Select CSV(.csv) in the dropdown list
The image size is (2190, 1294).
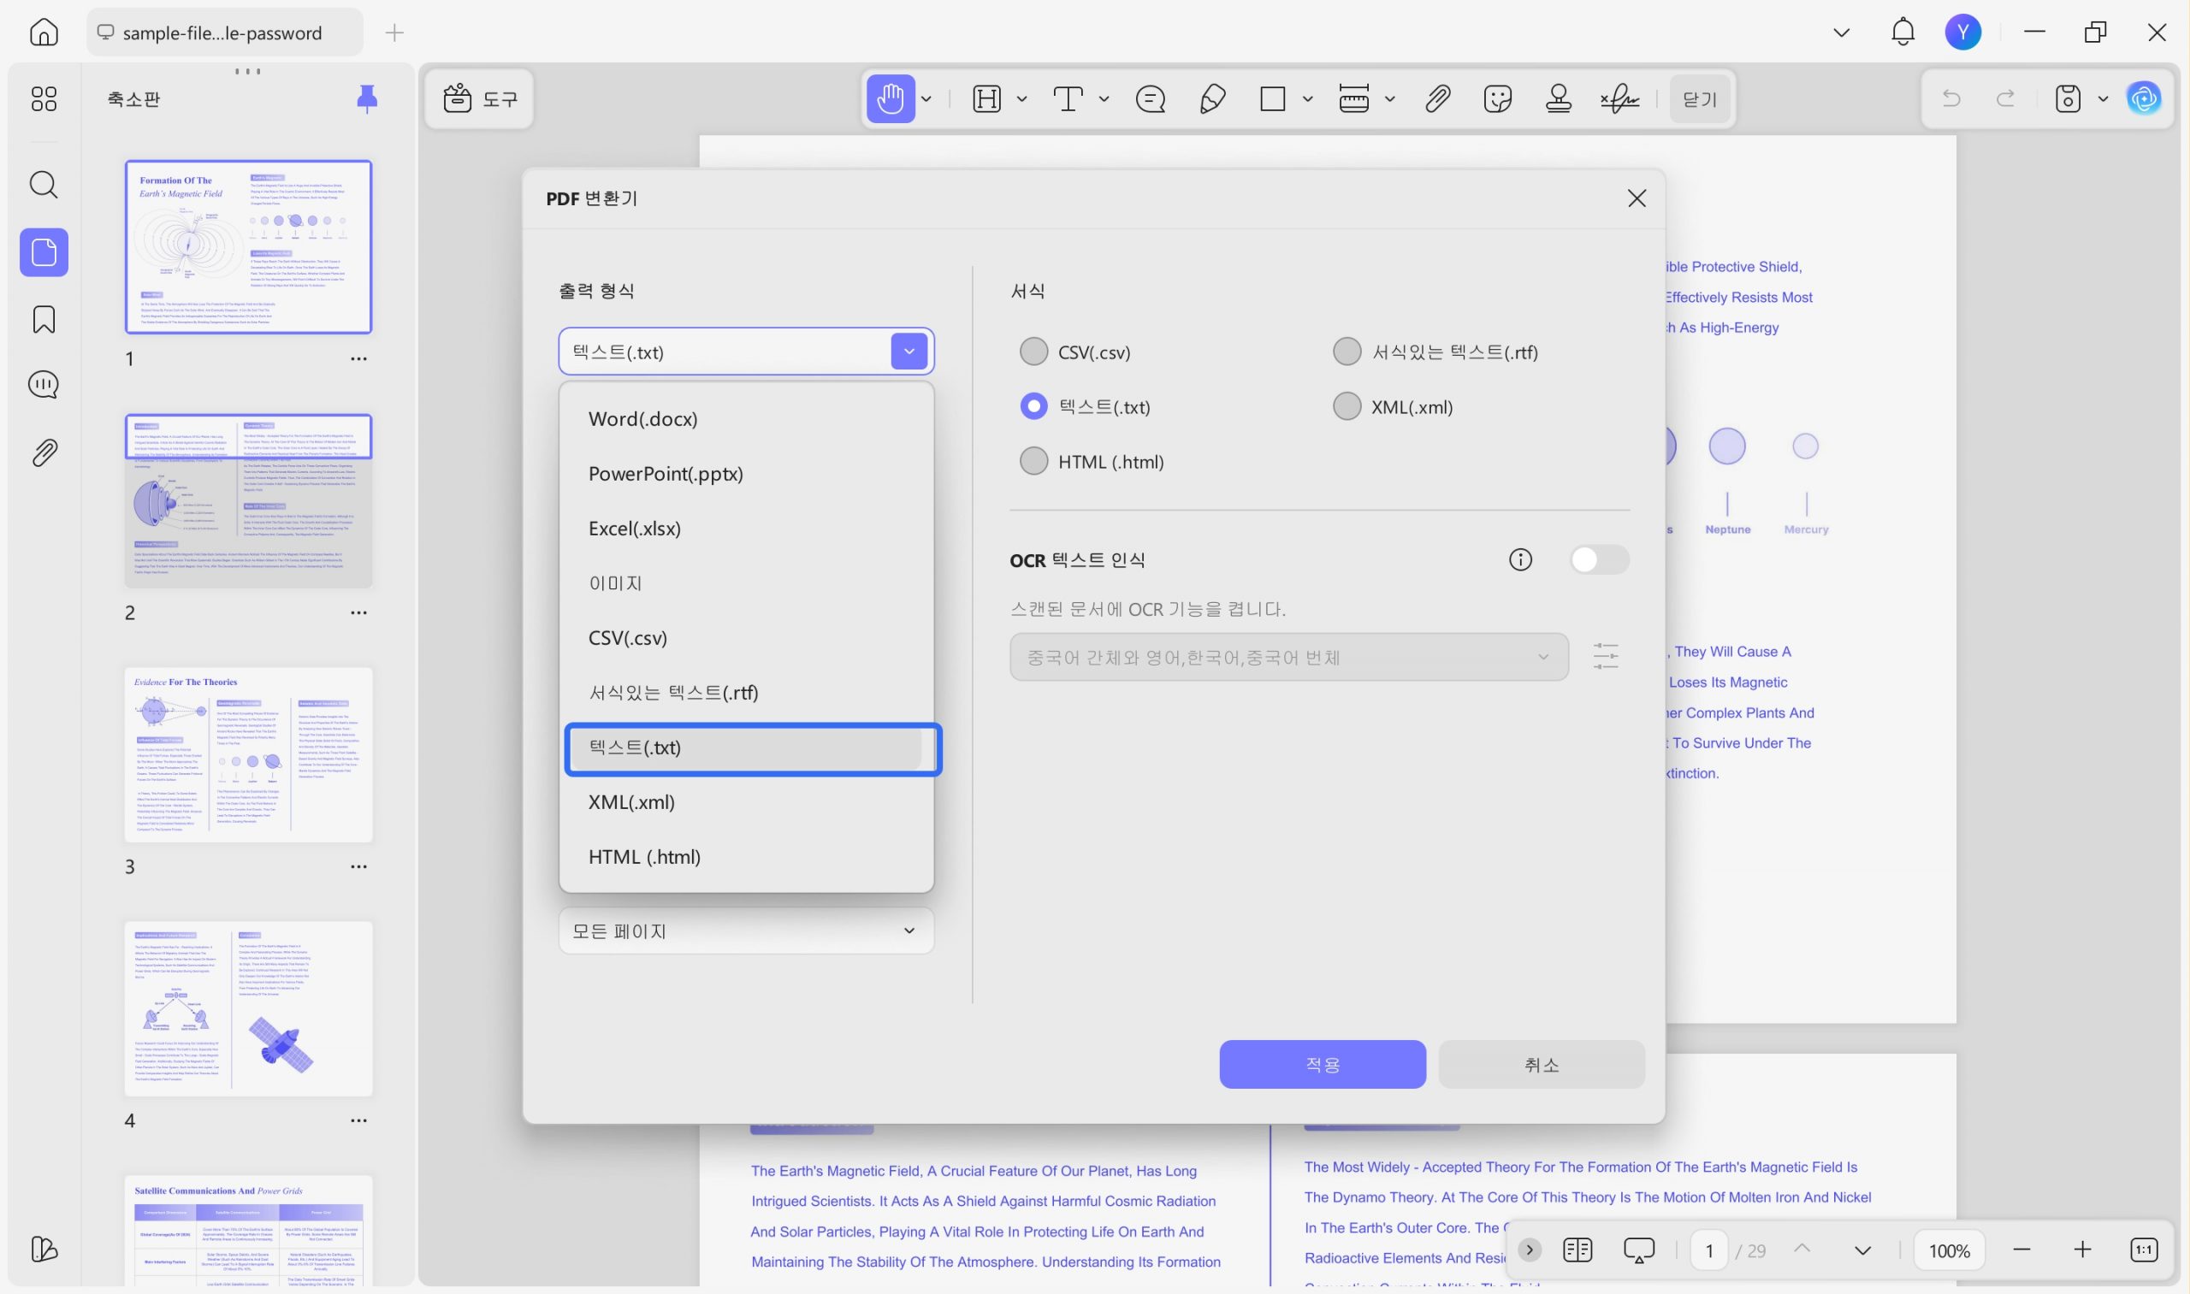[746, 637]
